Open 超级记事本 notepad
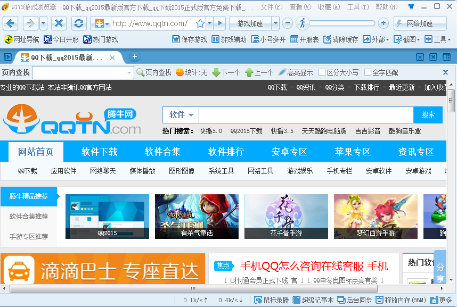Image resolution: width=457 pixels, height=307 pixels. tap(313, 300)
